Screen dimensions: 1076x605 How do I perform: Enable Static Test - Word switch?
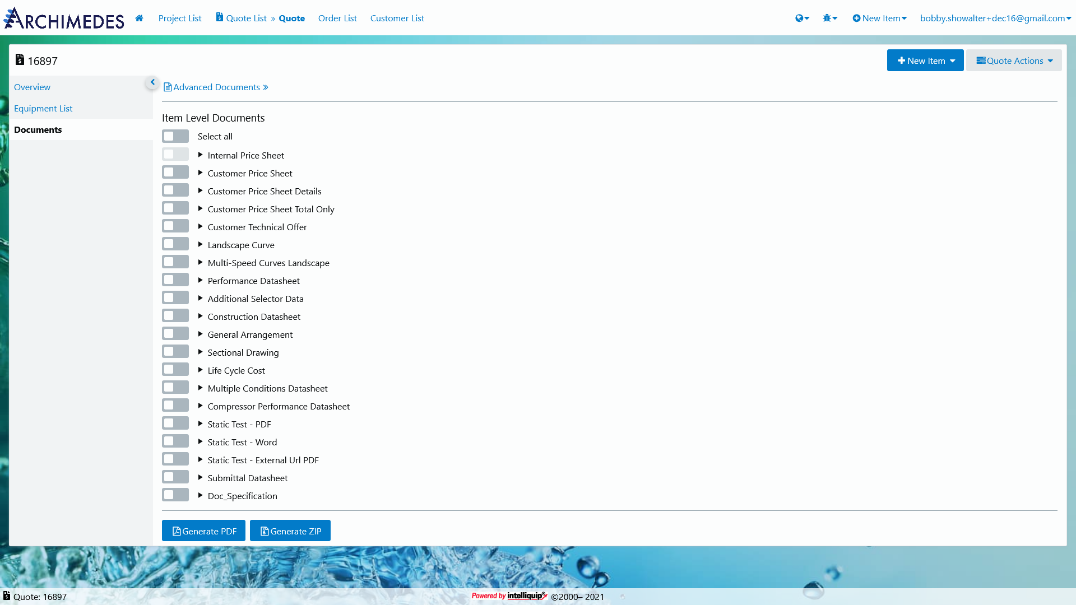(x=175, y=441)
